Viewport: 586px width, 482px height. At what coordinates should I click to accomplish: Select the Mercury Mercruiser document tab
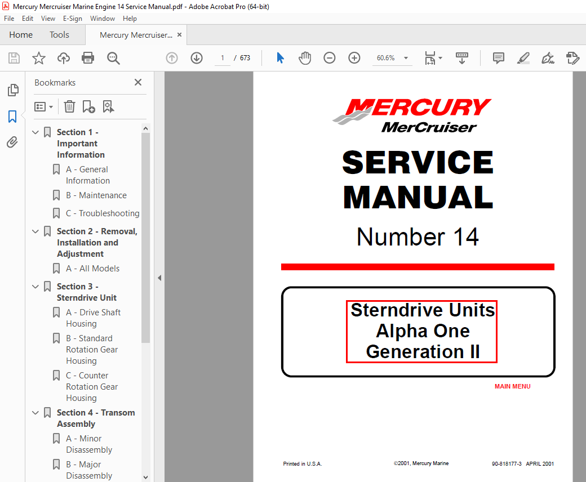point(136,35)
